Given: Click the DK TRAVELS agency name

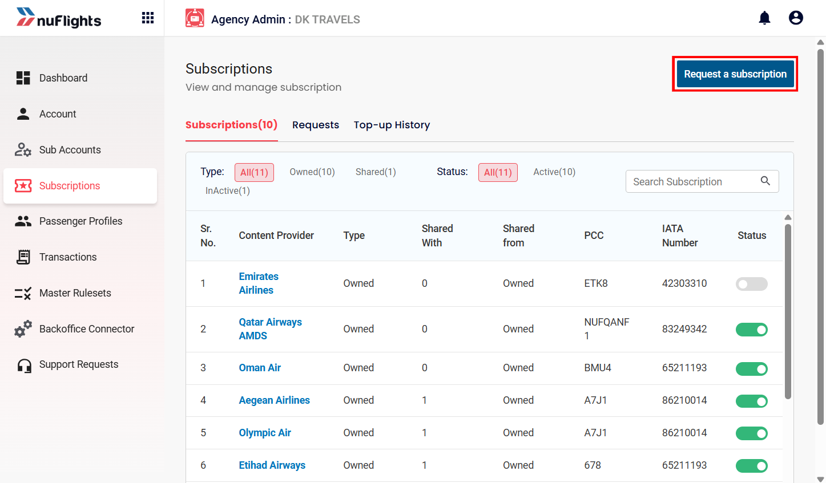Looking at the screenshot, I should click(327, 19).
